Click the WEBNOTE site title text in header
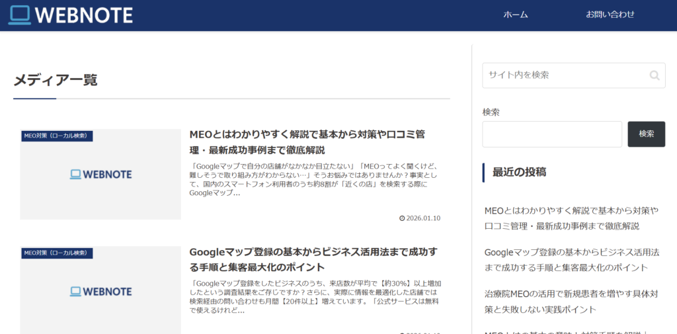 click(84, 15)
